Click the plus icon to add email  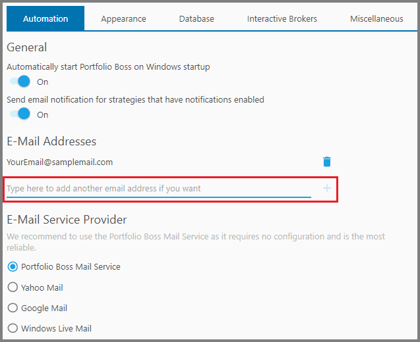tap(327, 188)
